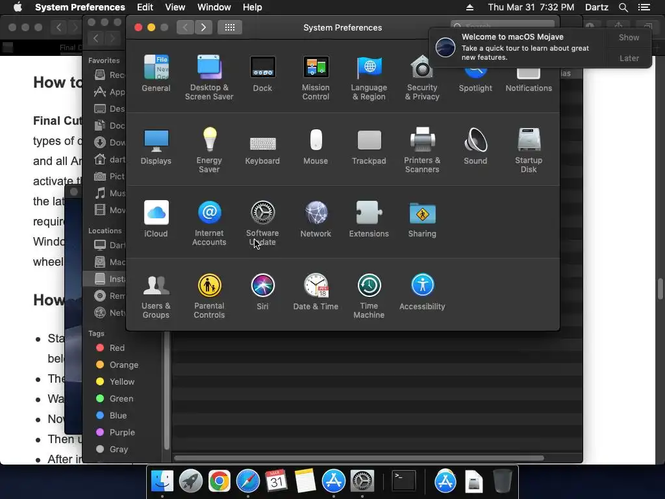Open the Dock preferences pane
This screenshot has height=499, width=665.
[x=262, y=73]
